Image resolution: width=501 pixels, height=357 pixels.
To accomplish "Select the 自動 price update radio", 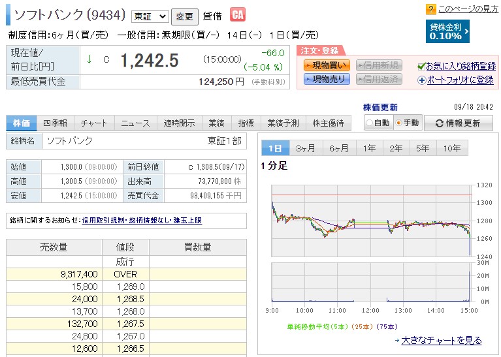I will 369,123.
